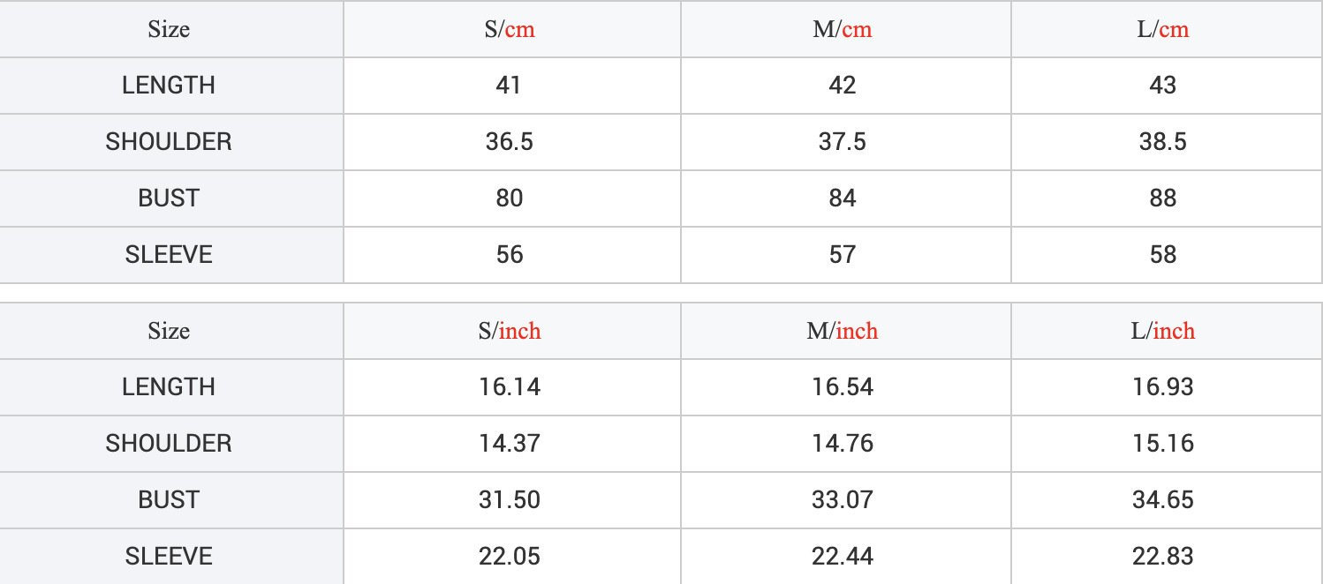Click the Size header in the inch table
This screenshot has height=584, width=1323.
tap(169, 331)
